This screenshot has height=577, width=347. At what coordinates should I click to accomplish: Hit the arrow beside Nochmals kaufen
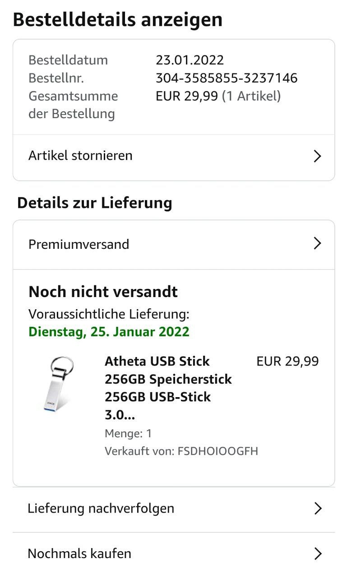point(318,554)
